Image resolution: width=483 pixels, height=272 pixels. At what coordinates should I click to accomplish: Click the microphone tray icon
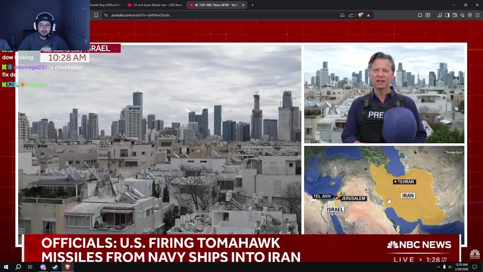coord(444,267)
